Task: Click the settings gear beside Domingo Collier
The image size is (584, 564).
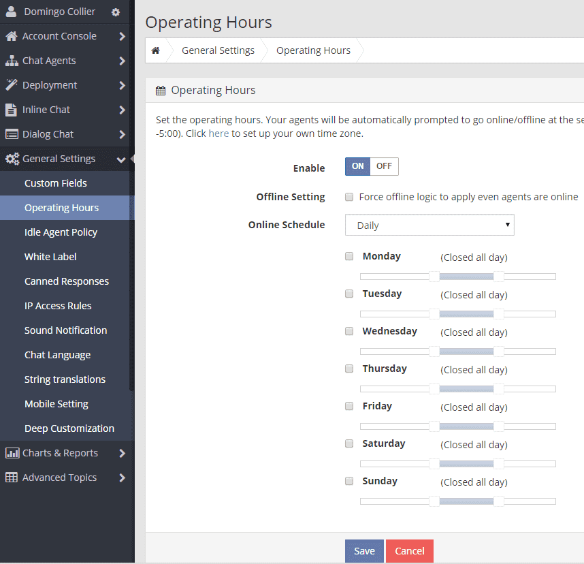Action: (x=116, y=12)
